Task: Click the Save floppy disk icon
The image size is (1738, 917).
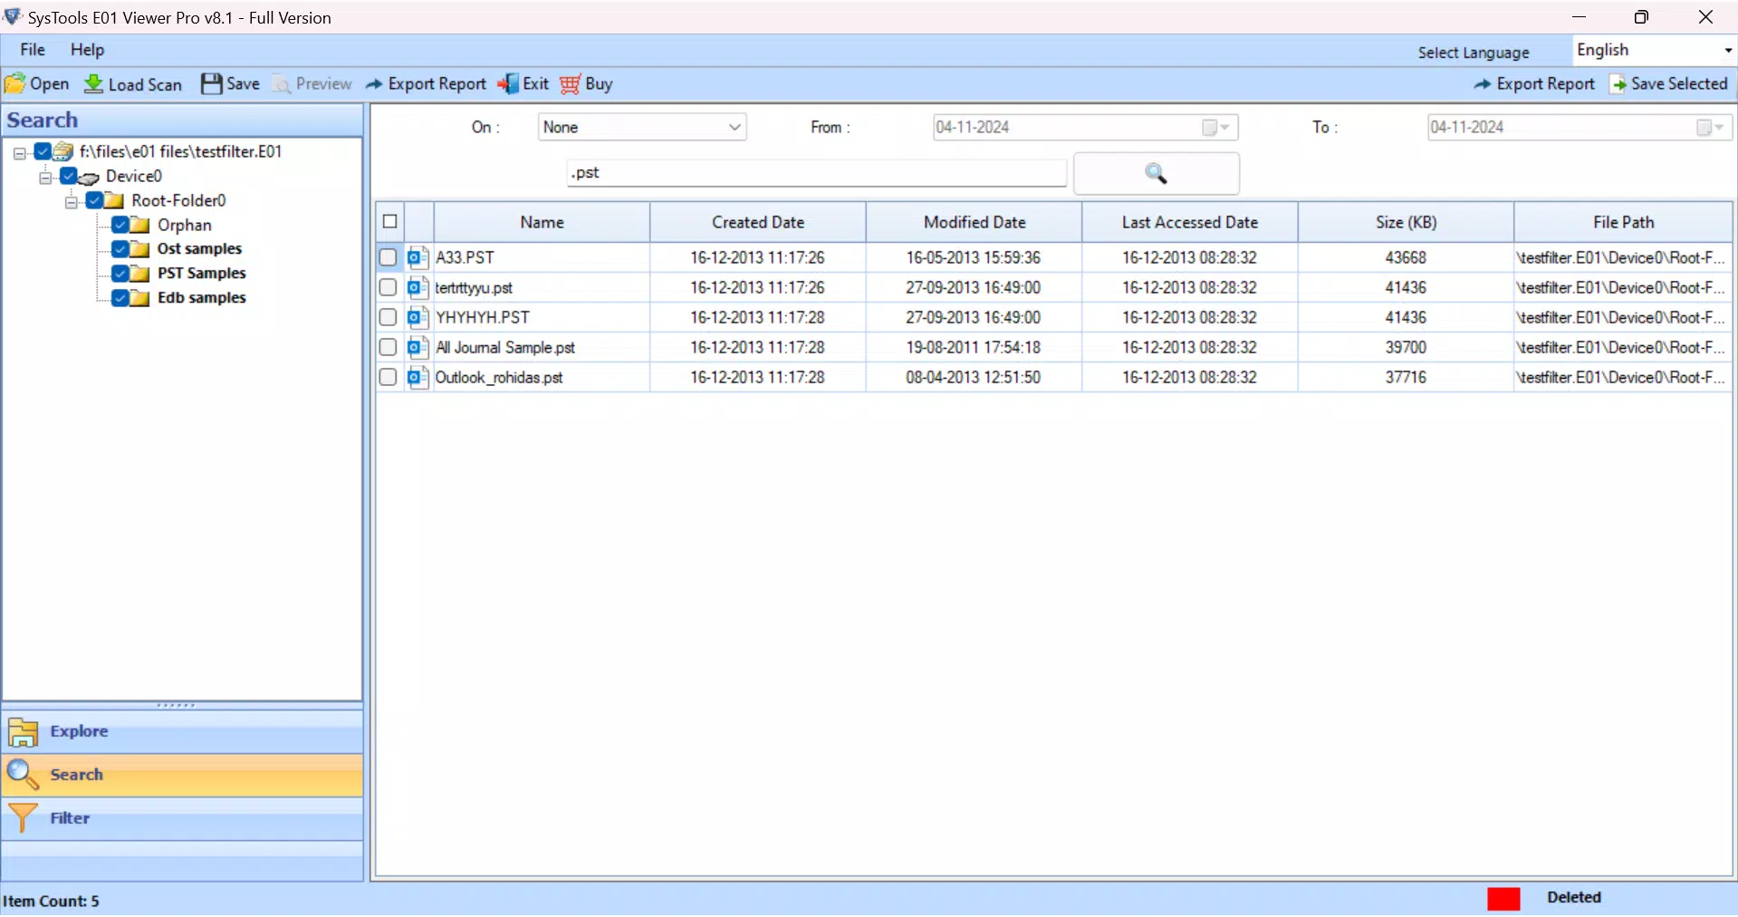Action: pos(211,84)
